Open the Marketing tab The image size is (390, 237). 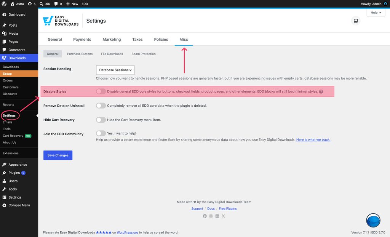coord(112,39)
